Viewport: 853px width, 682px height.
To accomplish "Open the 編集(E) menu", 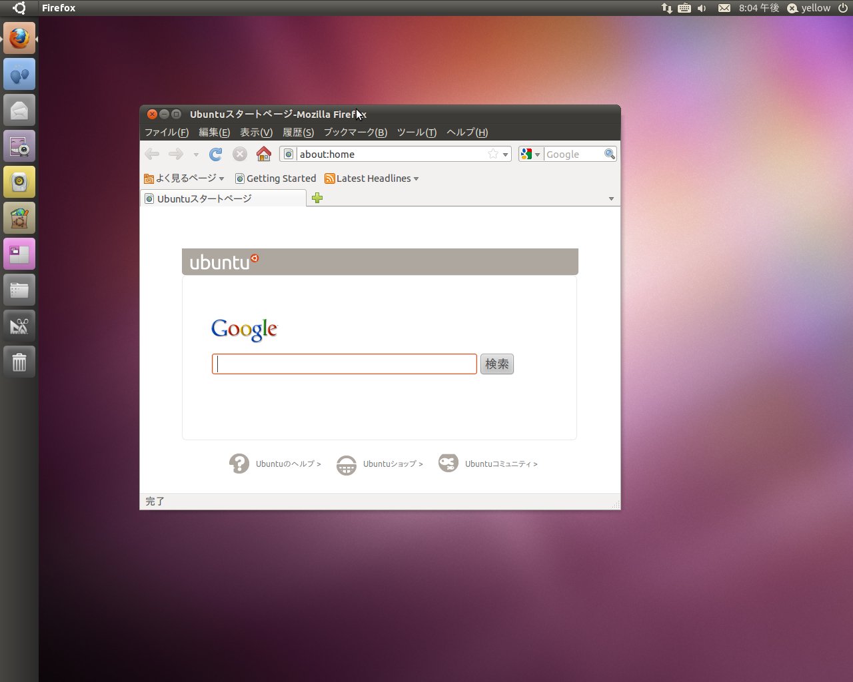I will [215, 133].
